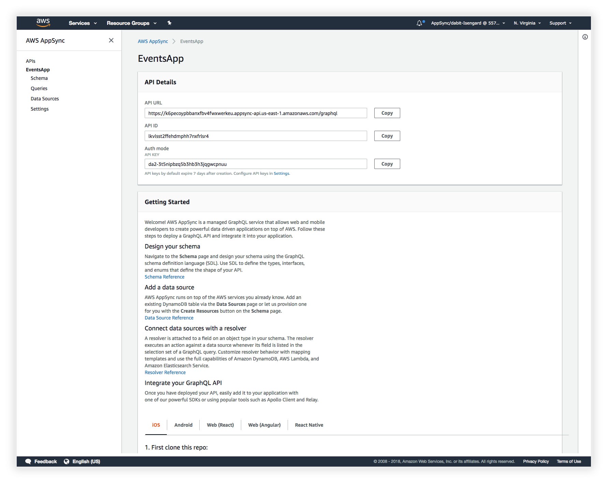The width and height of the screenshot is (608, 483).
Task: Change language via English (US)
Action: (x=86, y=461)
